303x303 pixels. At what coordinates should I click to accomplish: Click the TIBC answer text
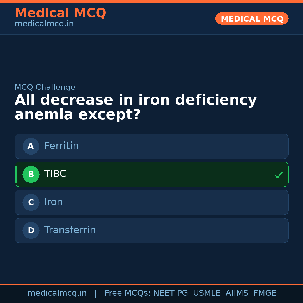(55, 174)
